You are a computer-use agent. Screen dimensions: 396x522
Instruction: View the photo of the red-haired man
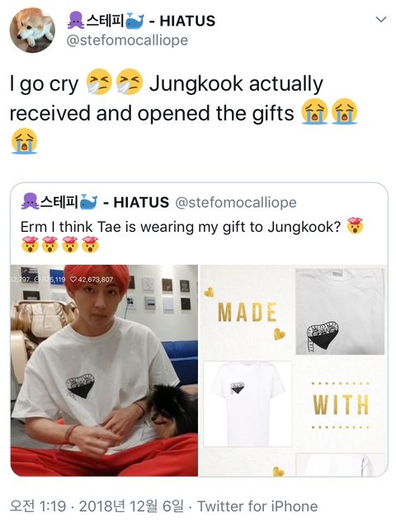pos(104,370)
